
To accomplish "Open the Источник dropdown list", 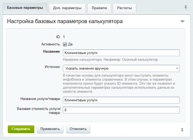I will 121,68.
